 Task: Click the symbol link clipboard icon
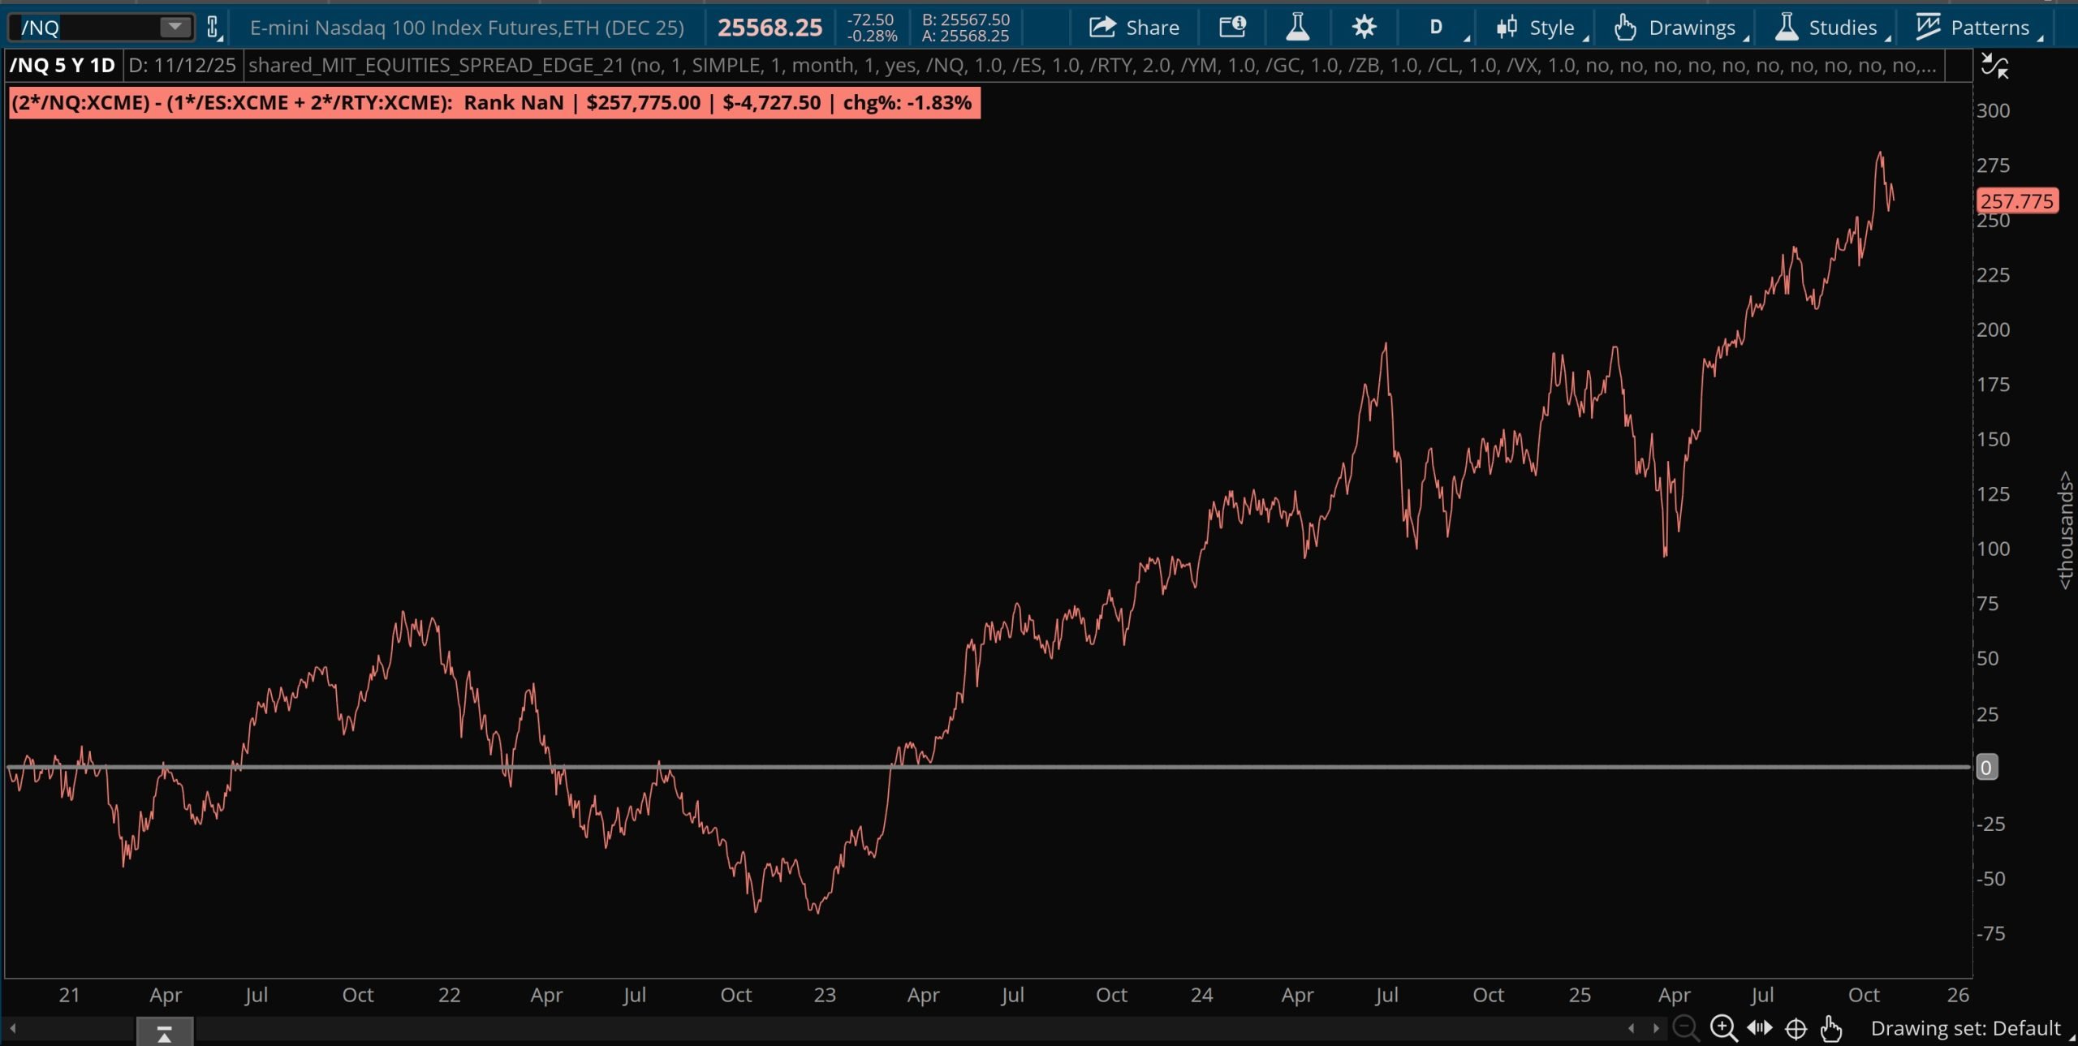213,28
